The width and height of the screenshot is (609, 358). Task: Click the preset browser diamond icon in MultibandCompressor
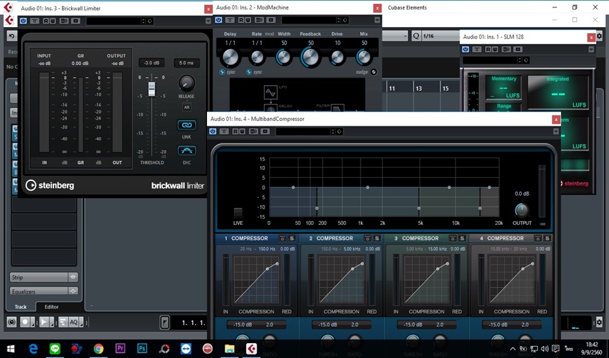tap(340, 132)
